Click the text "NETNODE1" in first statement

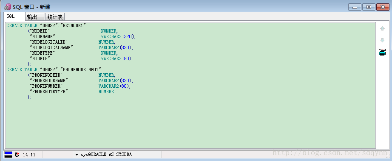(x=73, y=25)
